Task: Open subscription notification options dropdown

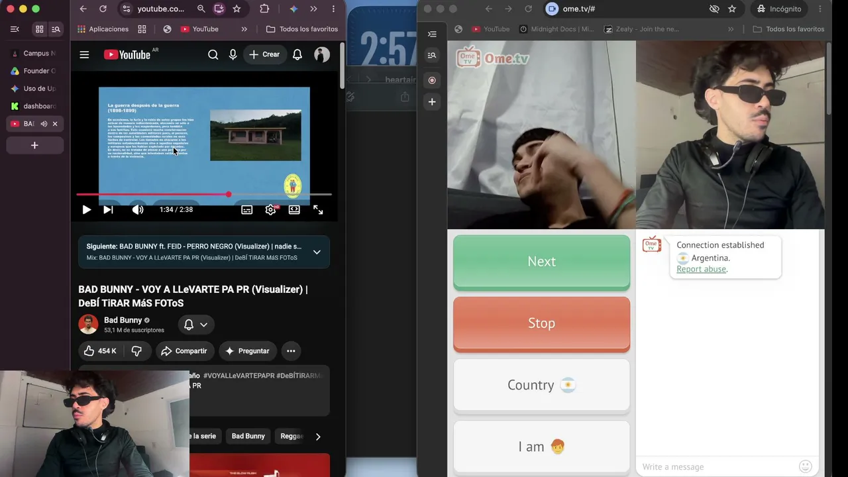Action: [196, 325]
